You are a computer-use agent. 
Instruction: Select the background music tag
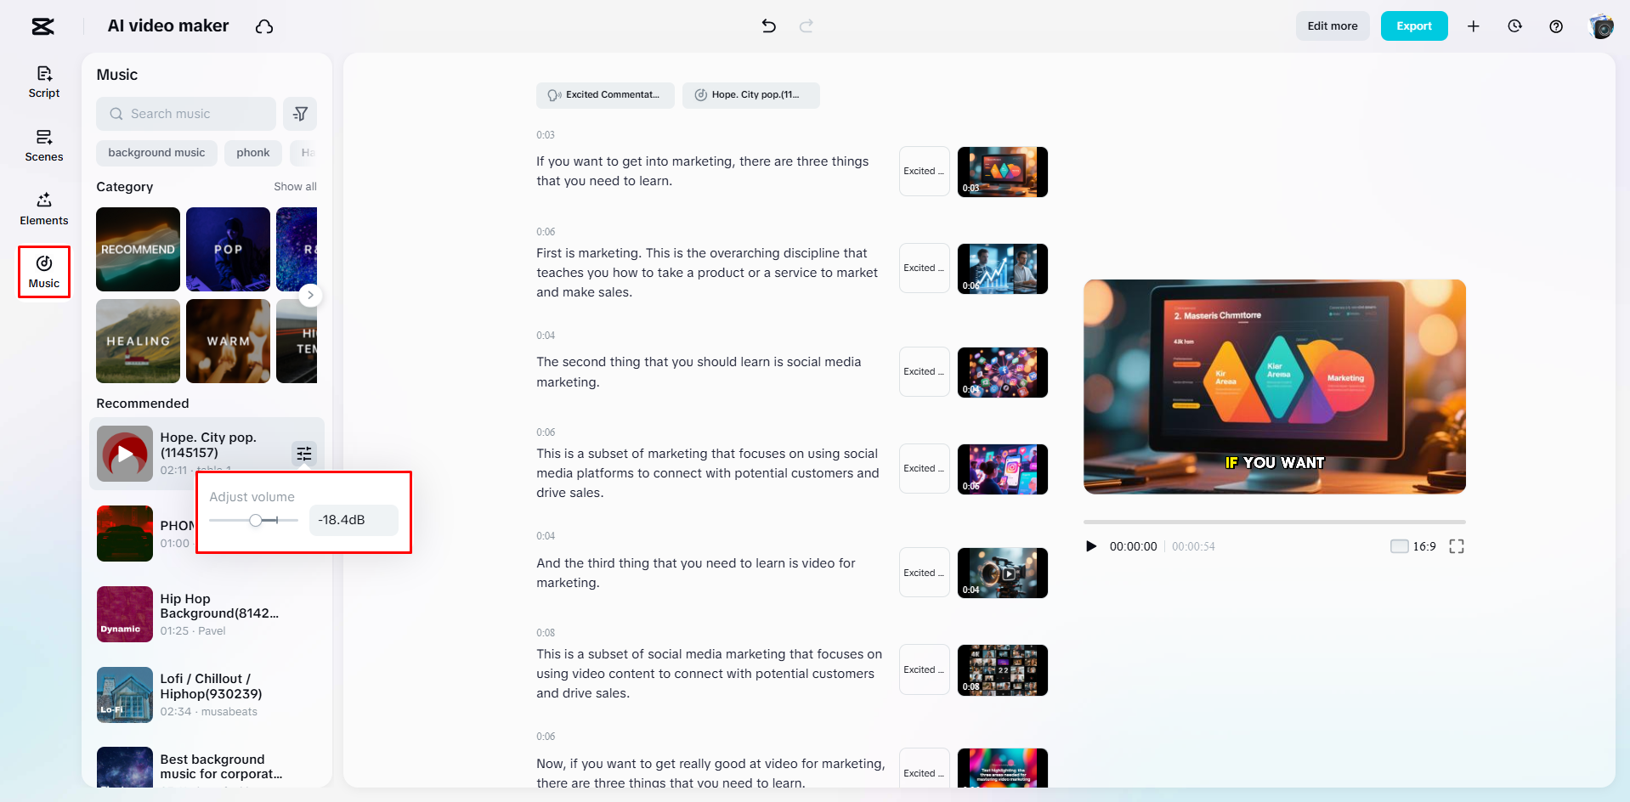(x=156, y=153)
